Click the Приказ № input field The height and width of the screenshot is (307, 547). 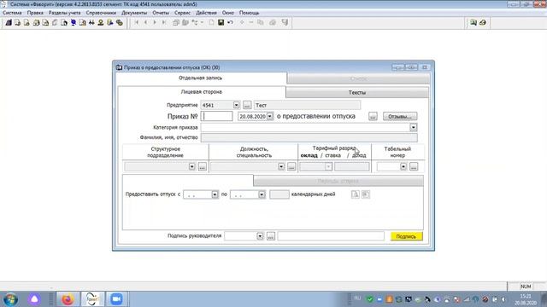coord(216,116)
